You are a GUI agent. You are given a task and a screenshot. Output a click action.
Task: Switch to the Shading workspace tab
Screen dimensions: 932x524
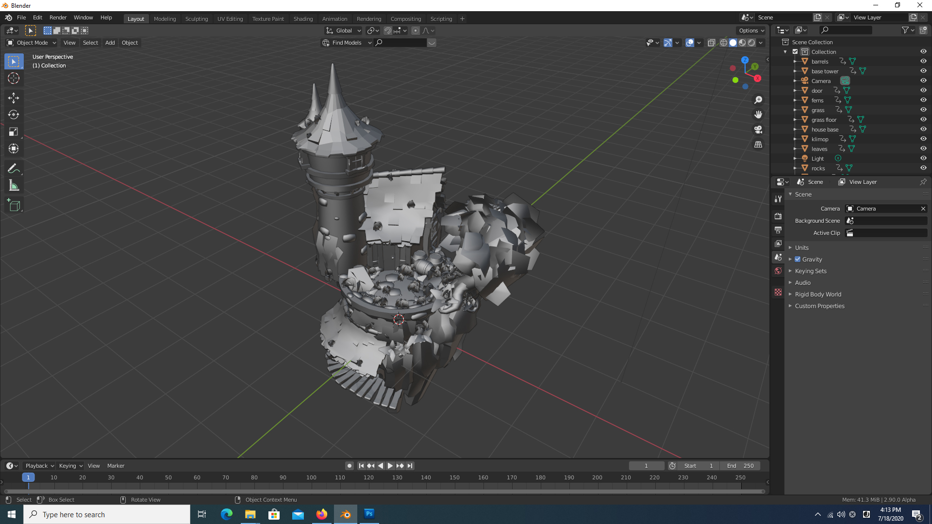(303, 18)
